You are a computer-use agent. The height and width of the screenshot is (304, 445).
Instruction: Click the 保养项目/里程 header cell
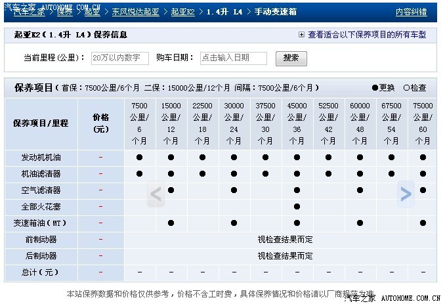click(x=41, y=123)
